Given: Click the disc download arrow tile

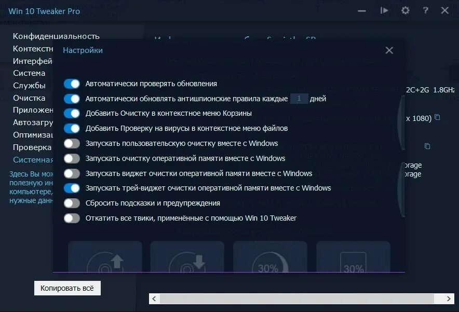Looking at the screenshot, I should coord(187,256).
